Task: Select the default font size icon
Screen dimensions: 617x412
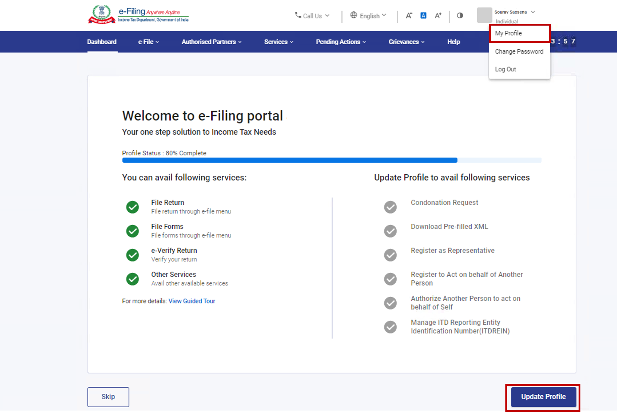Action: pyautogui.click(x=423, y=15)
